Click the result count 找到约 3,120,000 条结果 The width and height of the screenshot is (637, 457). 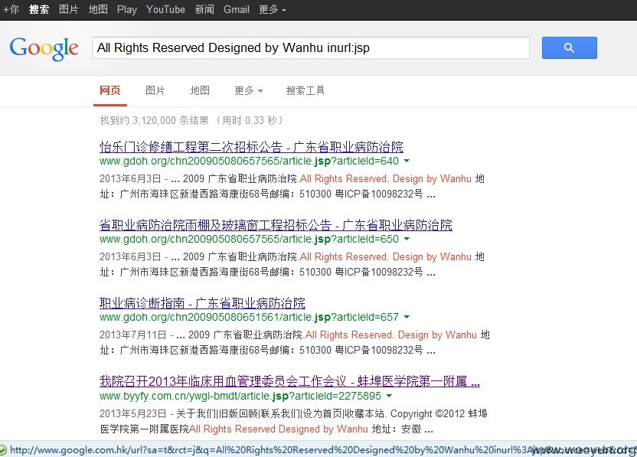point(155,120)
